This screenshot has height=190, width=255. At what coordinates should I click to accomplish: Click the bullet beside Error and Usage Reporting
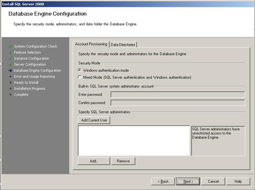10,76
